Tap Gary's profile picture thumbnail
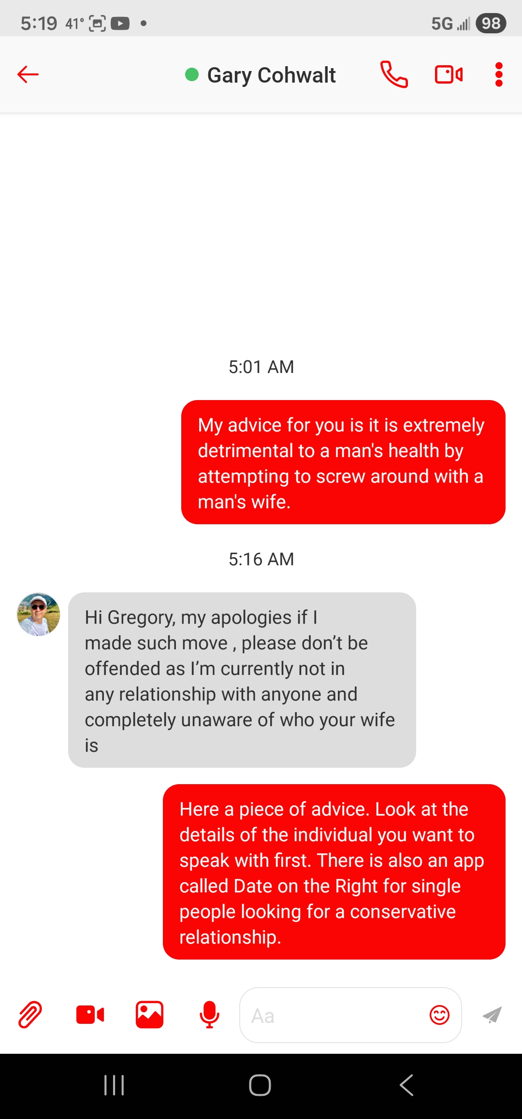Image resolution: width=522 pixels, height=1119 pixels. point(39,614)
